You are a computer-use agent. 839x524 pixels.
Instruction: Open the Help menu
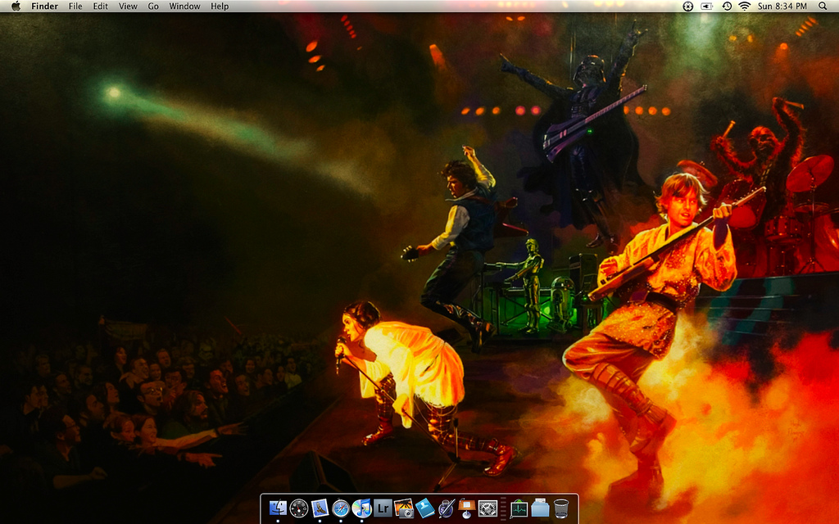click(x=220, y=7)
